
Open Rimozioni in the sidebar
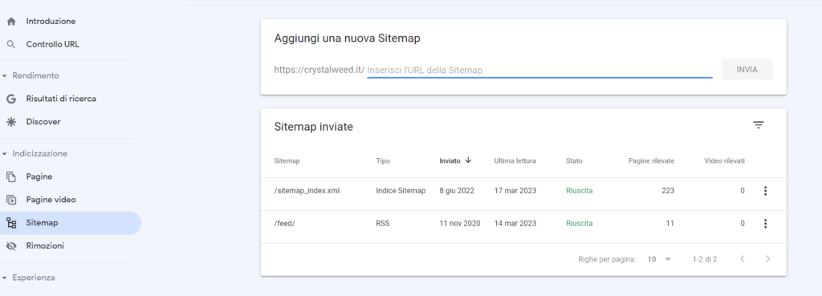pos(45,245)
